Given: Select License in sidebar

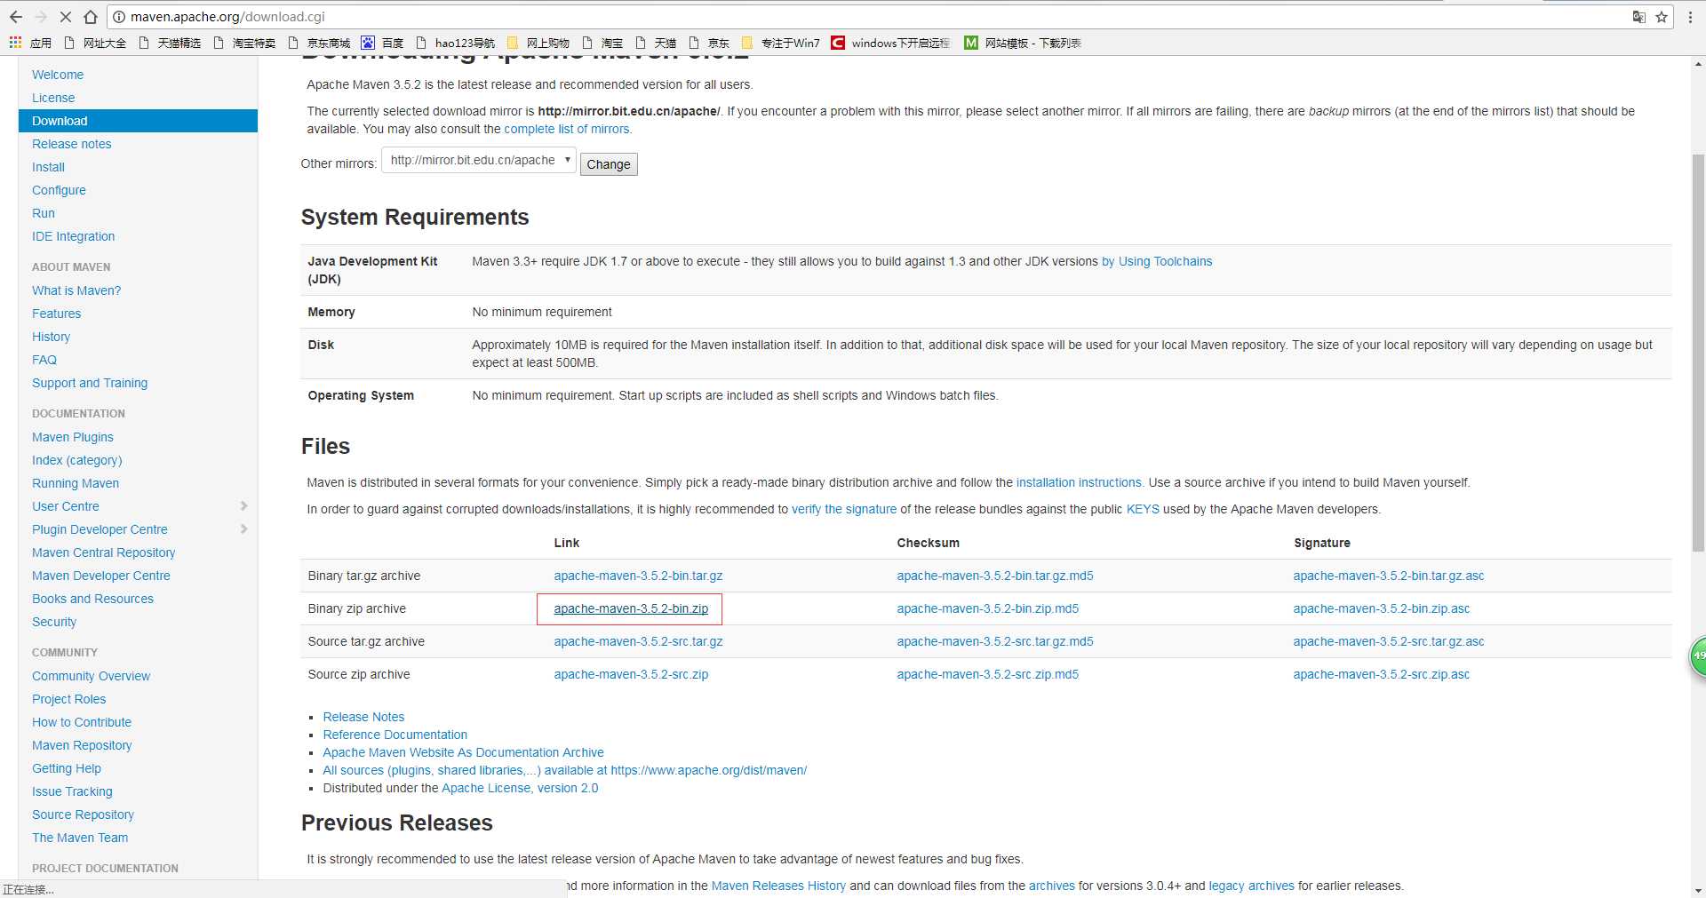Looking at the screenshot, I should point(53,98).
